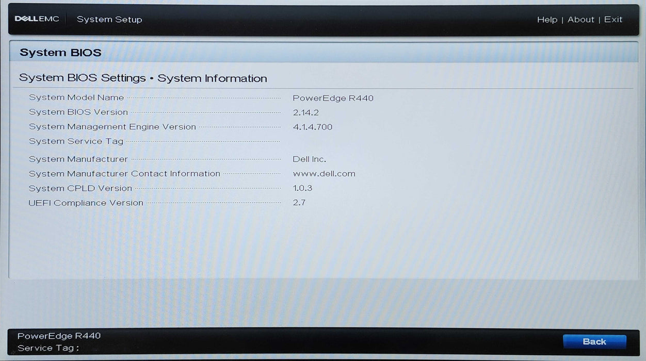Click the UEFI Compliance Version entry
The width and height of the screenshot is (646, 361).
click(x=86, y=203)
